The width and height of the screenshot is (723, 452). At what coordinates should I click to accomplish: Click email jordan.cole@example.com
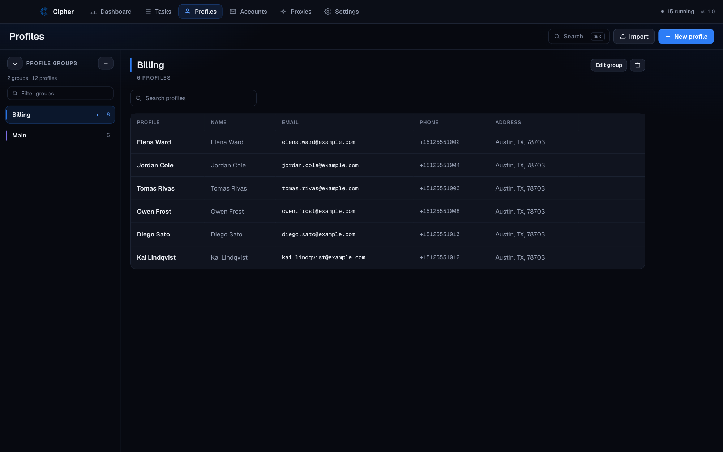[320, 165]
